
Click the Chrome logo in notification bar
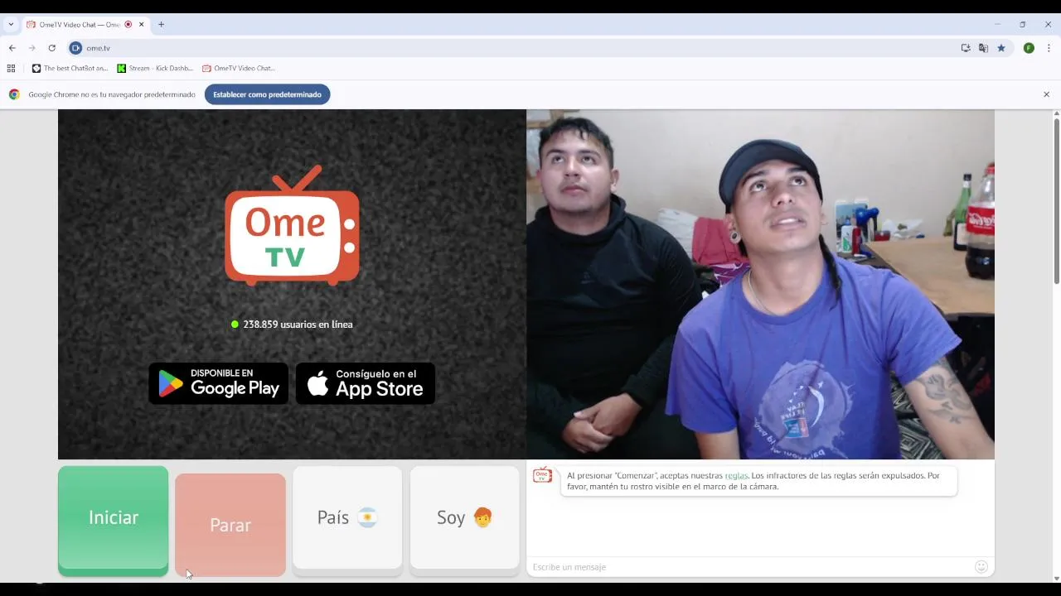14,94
